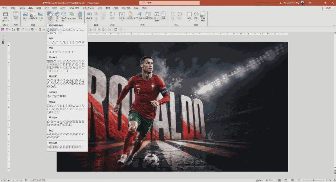The image size is (336, 182).
Task: Select first star explosion shape
Action: (48, 122)
